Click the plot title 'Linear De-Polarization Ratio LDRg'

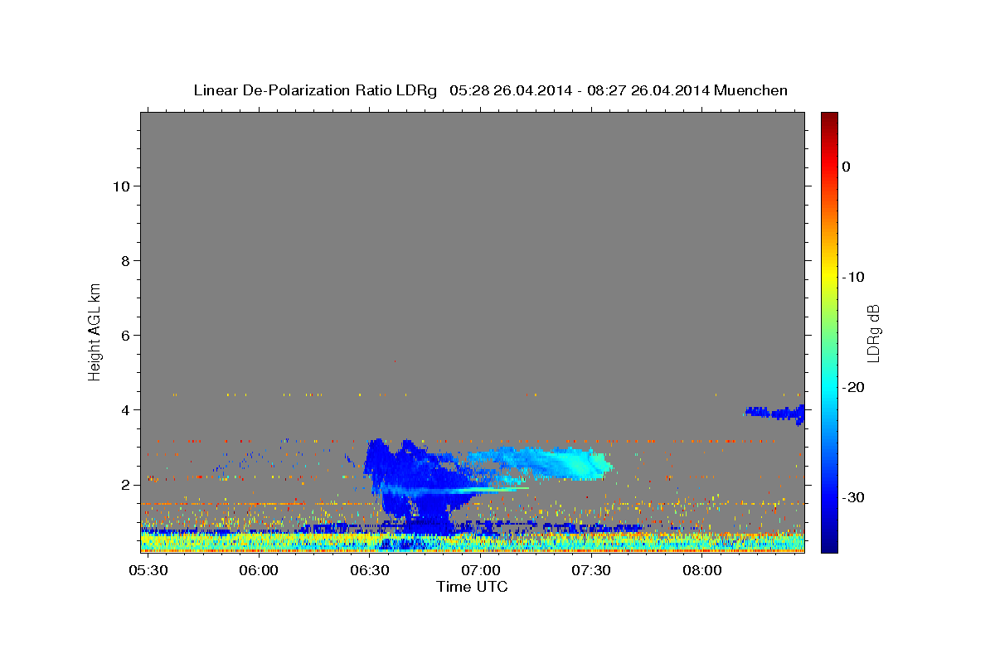pyautogui.click(x=314, y=90)
